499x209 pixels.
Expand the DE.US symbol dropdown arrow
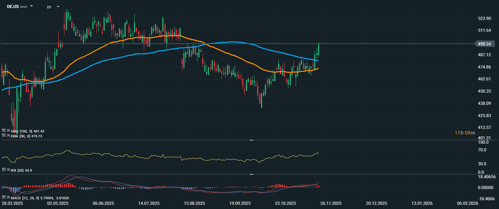point(31,6)
